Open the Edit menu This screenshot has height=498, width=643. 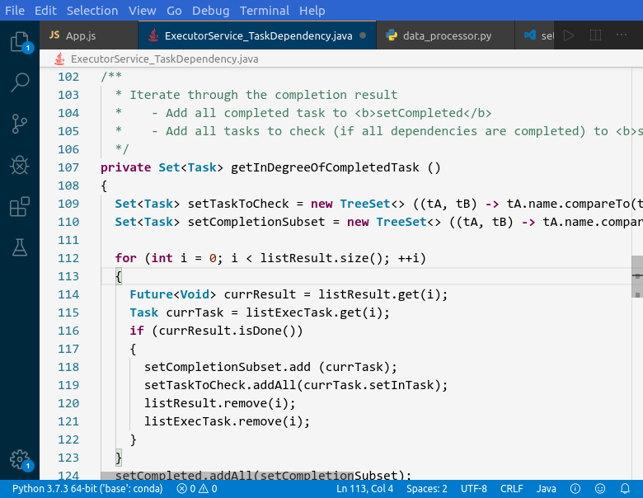tap(45, 10)
